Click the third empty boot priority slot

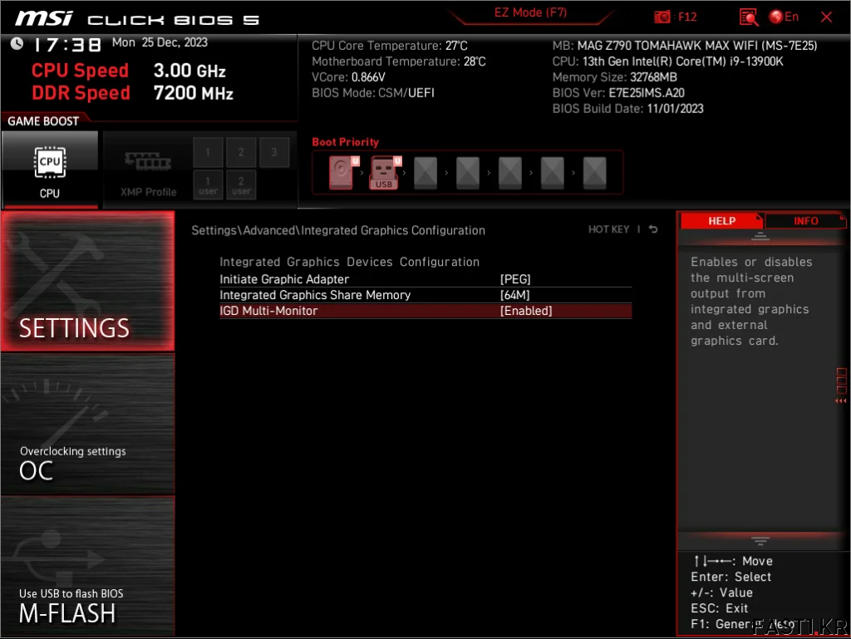(x=509, y=173)
